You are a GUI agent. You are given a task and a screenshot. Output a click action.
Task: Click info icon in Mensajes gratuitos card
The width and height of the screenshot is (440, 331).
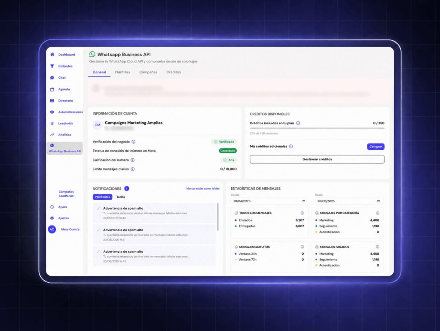[x=302, y=247]
